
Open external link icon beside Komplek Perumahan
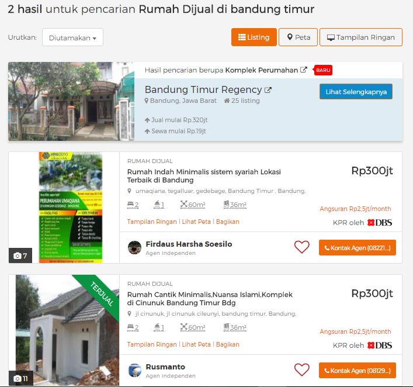(x=304, y=70)
